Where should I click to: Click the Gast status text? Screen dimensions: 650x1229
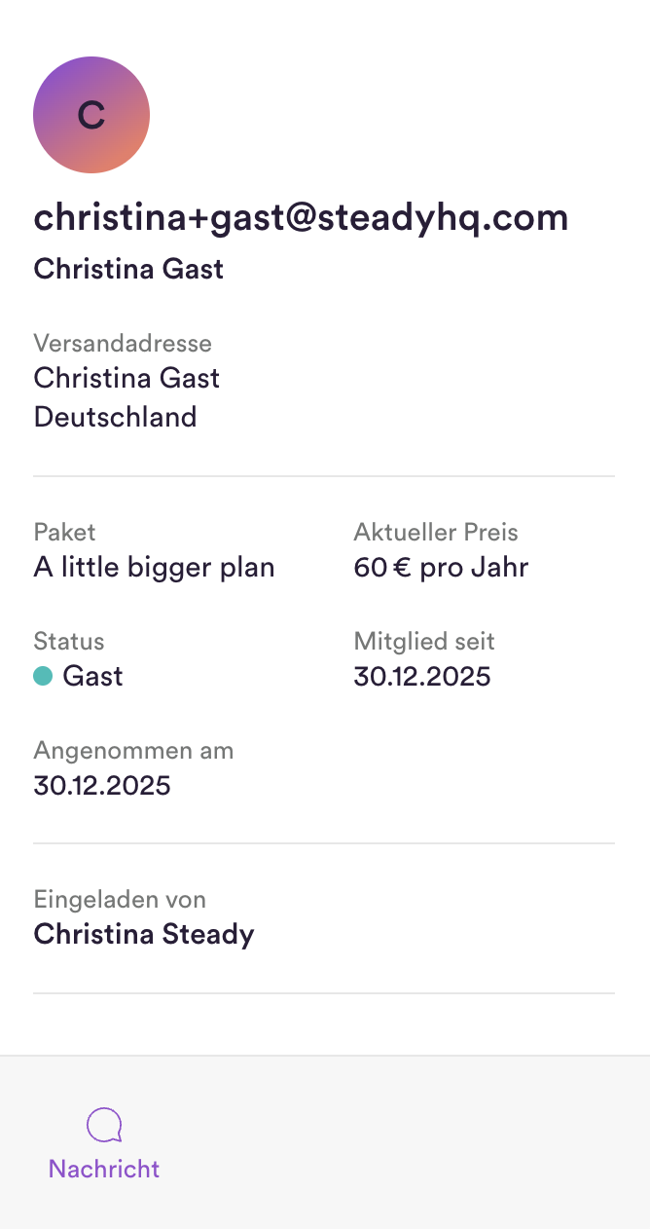pyautogui.click(x=93, y=676)
